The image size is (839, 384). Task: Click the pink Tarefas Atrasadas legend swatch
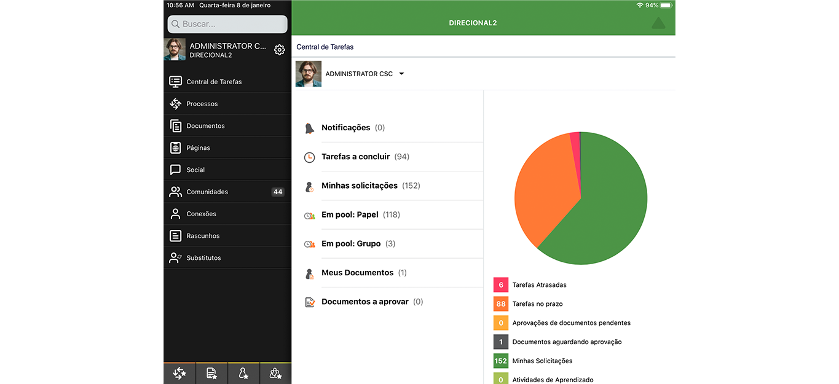point(500,285)
